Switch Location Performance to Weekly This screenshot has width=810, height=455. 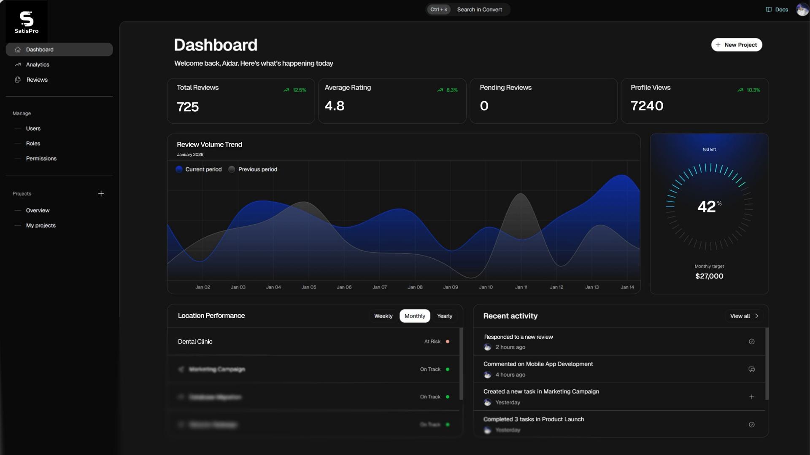383,316
